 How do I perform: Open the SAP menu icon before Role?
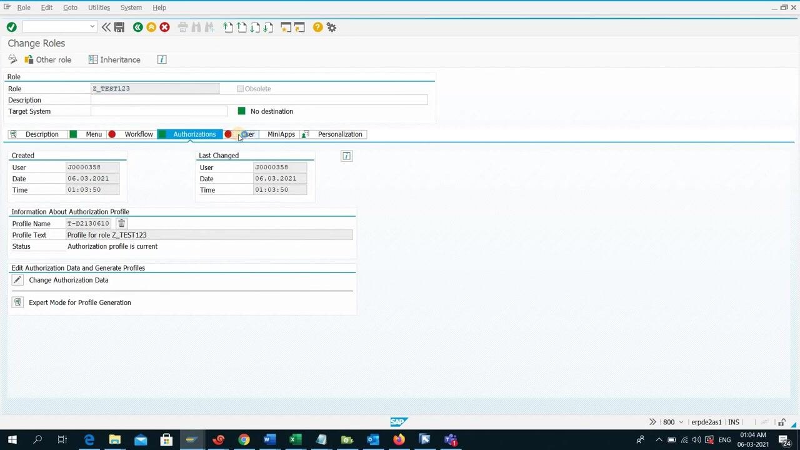7,7
